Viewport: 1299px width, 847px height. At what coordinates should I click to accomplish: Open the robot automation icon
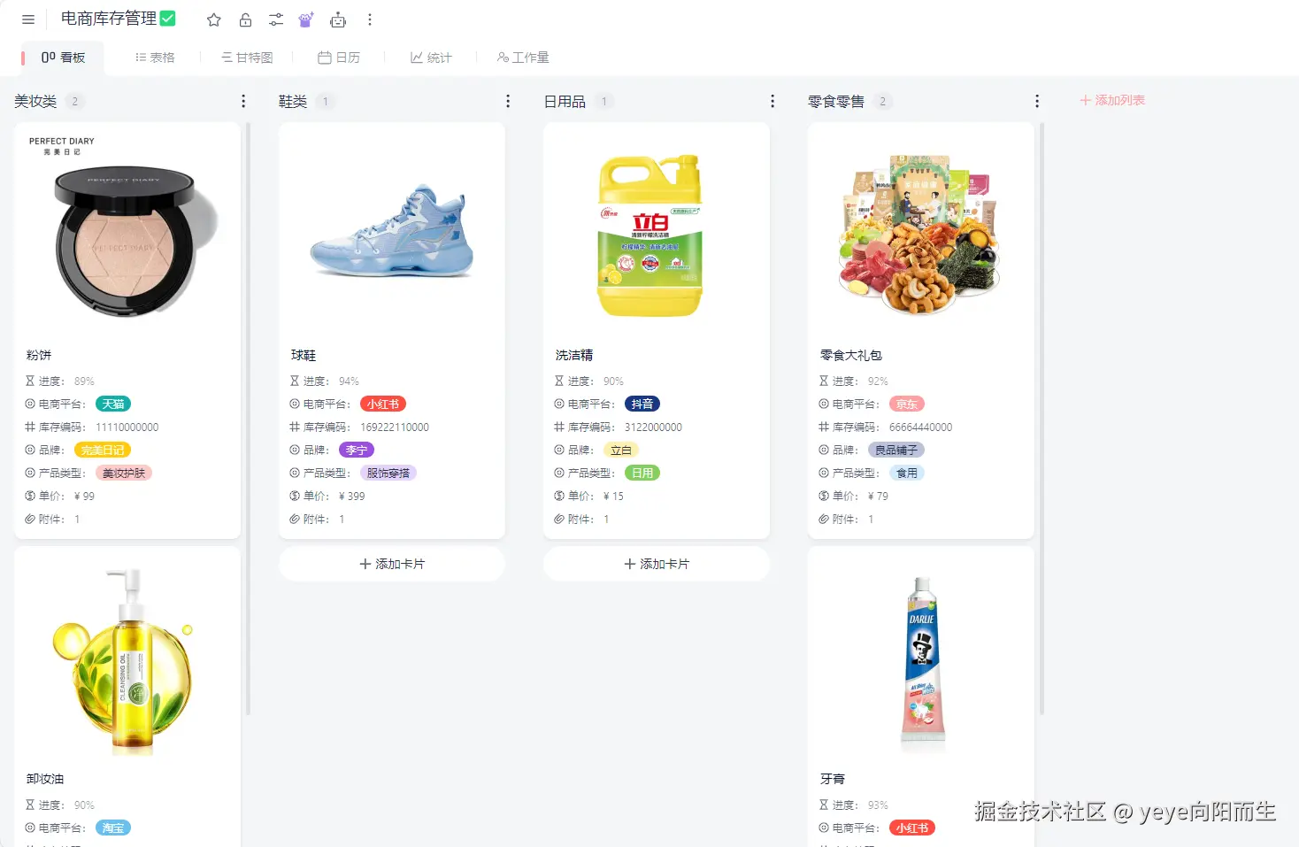(x=338, y=19)
